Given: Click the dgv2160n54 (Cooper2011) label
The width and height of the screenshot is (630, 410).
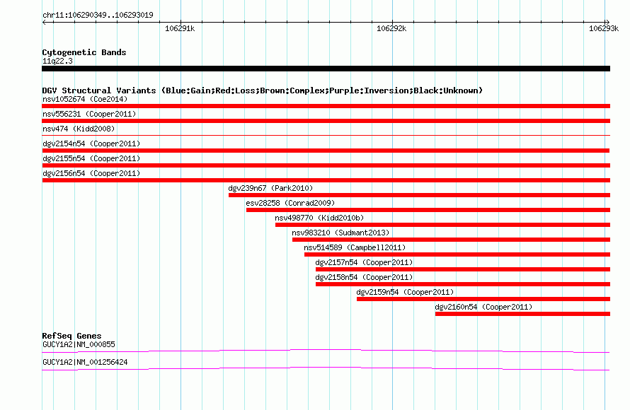Looking at the screenshot, I should 483,307.
